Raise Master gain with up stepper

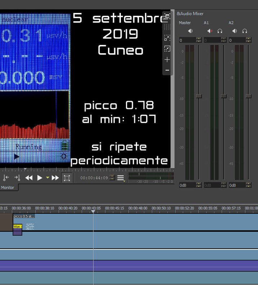199,184
